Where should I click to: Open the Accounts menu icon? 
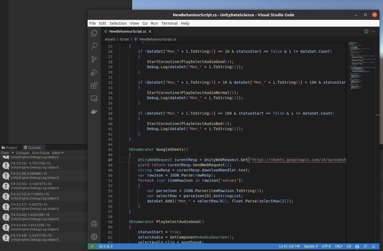(94, 224)
